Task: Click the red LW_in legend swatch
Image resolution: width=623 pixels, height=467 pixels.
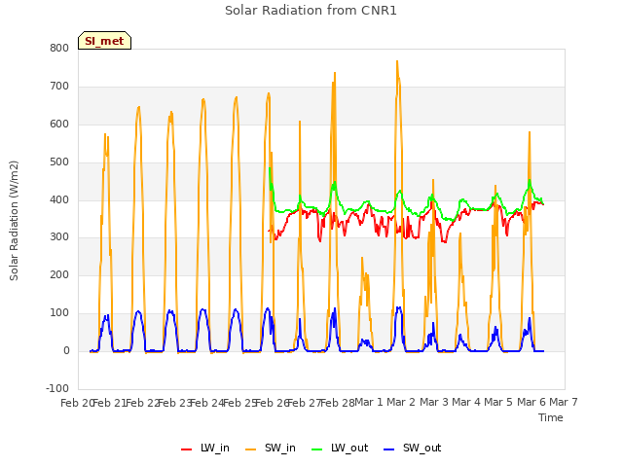Action: (x=186, y=449)
